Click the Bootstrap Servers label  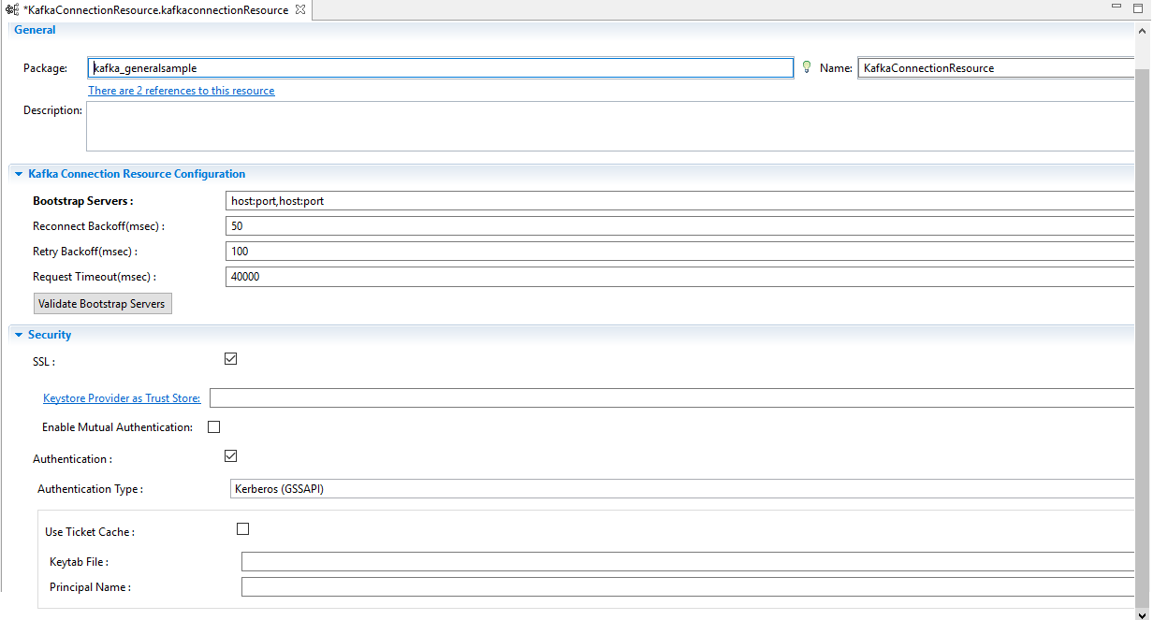click(83, 201)
